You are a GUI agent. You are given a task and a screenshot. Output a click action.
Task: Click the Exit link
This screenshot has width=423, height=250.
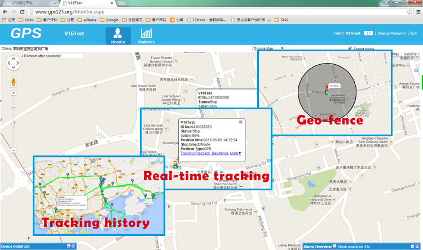(413, 33)
